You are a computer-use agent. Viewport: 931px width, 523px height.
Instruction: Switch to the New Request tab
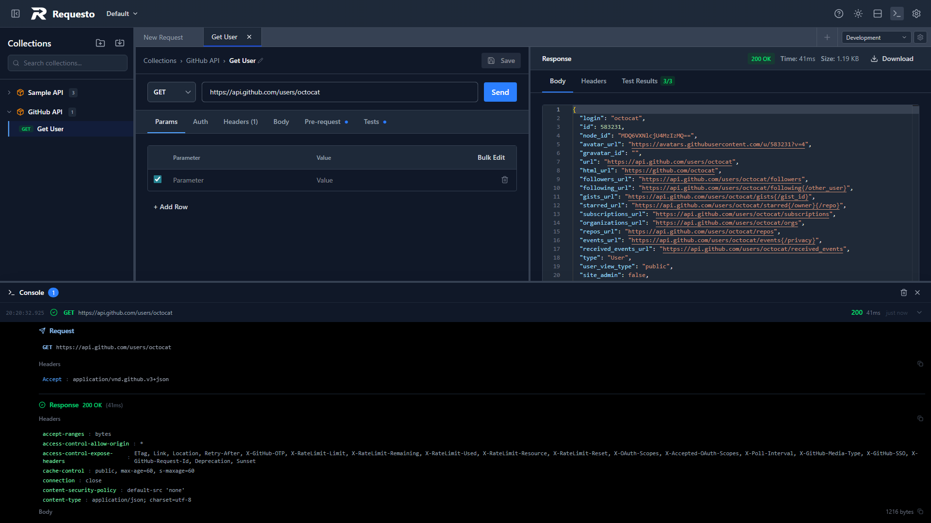[163, 37]
